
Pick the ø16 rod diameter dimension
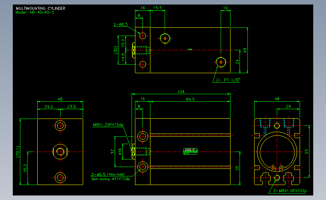(x=120, y=152)
